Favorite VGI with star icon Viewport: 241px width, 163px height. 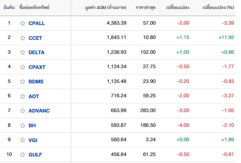click(23, 140)
